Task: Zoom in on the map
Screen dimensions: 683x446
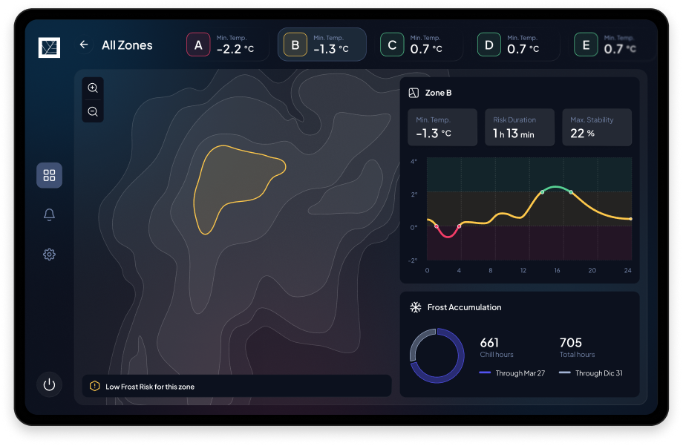Action: point(93,88)
